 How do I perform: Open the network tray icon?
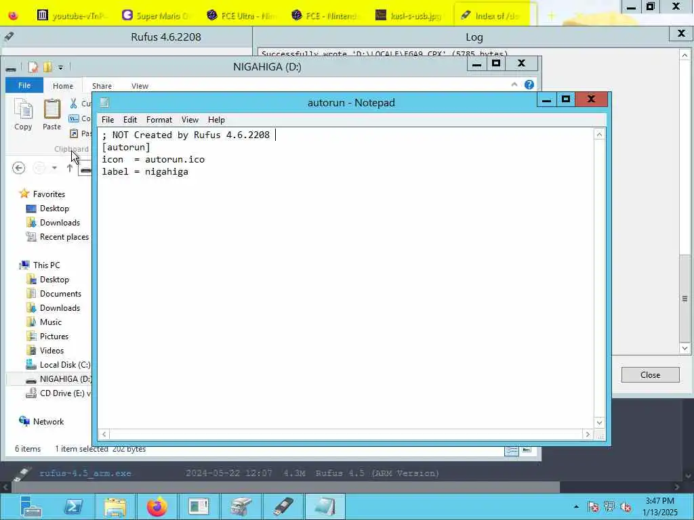(609, 506)
